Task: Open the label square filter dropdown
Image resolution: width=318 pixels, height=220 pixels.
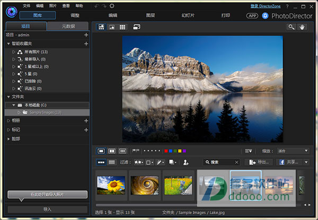Action: click(x=149, y=162)
